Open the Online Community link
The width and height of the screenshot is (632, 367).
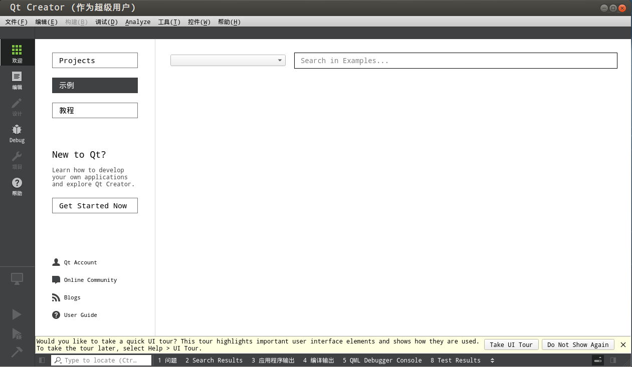[x=85, y=280]
